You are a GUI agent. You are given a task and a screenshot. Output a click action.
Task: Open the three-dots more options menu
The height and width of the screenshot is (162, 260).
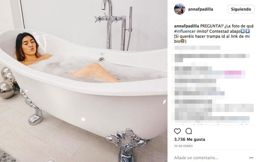251,158
